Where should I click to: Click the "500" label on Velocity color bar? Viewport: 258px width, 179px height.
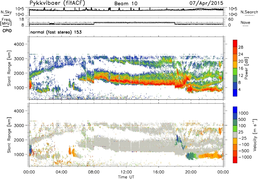coord(242,120)
